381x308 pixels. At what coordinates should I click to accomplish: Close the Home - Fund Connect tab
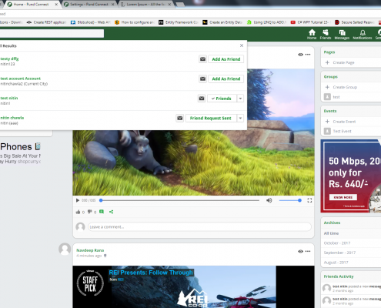(x=56, y=5)
